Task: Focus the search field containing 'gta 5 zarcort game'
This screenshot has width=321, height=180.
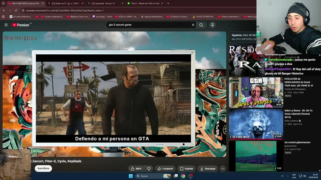Action: pos(149,25)
